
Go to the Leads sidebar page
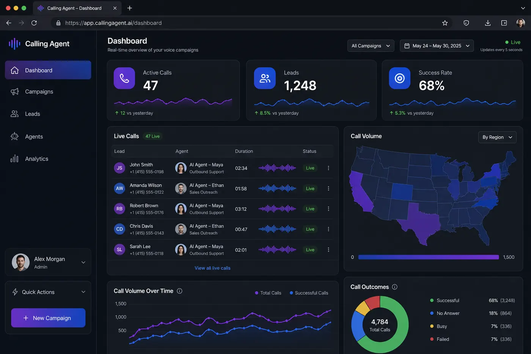tap(48, 114)
